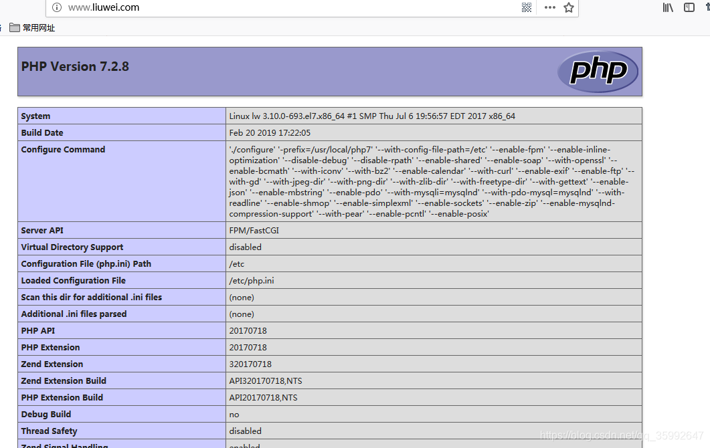
Task: Click disabled value for Thread Safety
Action: pos(246,431)
